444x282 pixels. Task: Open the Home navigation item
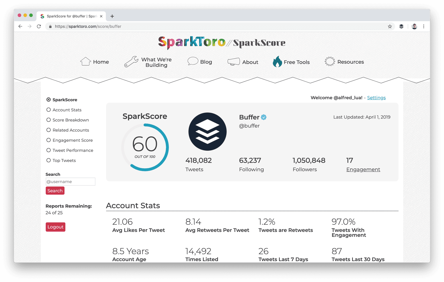[x=101, y=62]
